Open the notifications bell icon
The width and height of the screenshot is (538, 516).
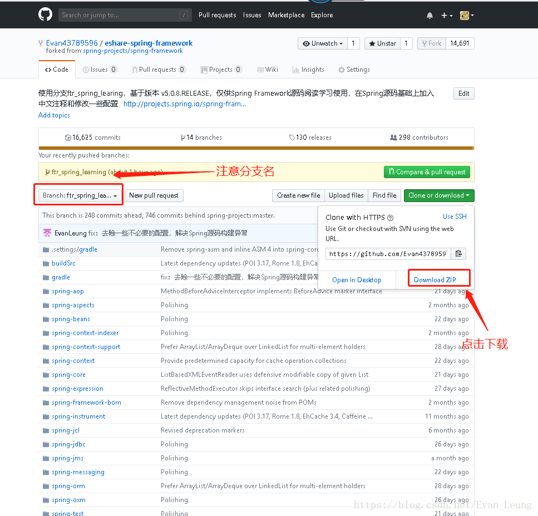tap(430, 16)
